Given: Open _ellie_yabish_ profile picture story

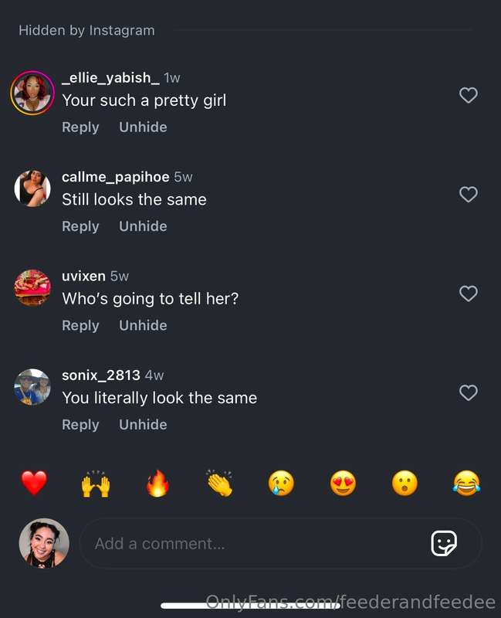Looking at the screenshot, I should point(32,93).
